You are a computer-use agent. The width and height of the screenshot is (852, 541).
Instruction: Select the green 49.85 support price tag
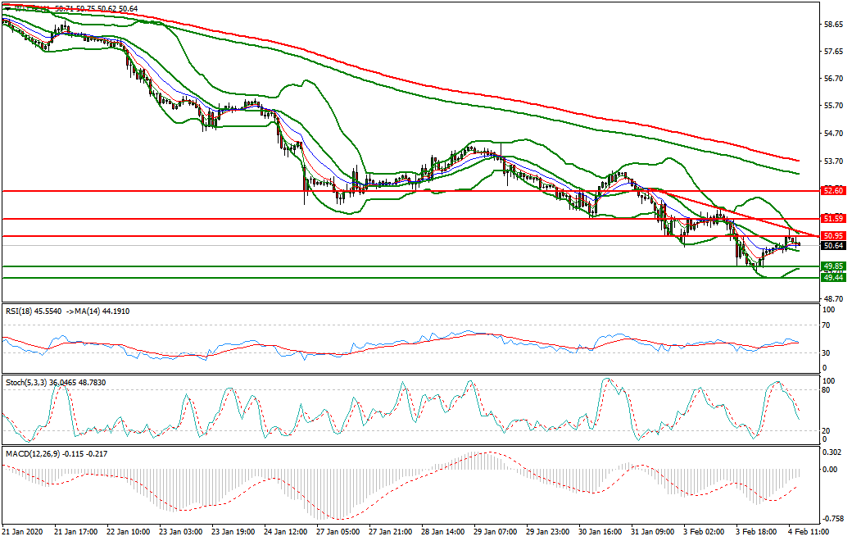(832, 265)
